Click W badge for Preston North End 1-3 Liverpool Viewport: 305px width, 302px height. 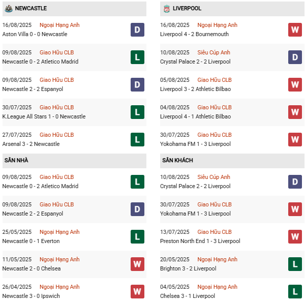[x=295, y=236]
